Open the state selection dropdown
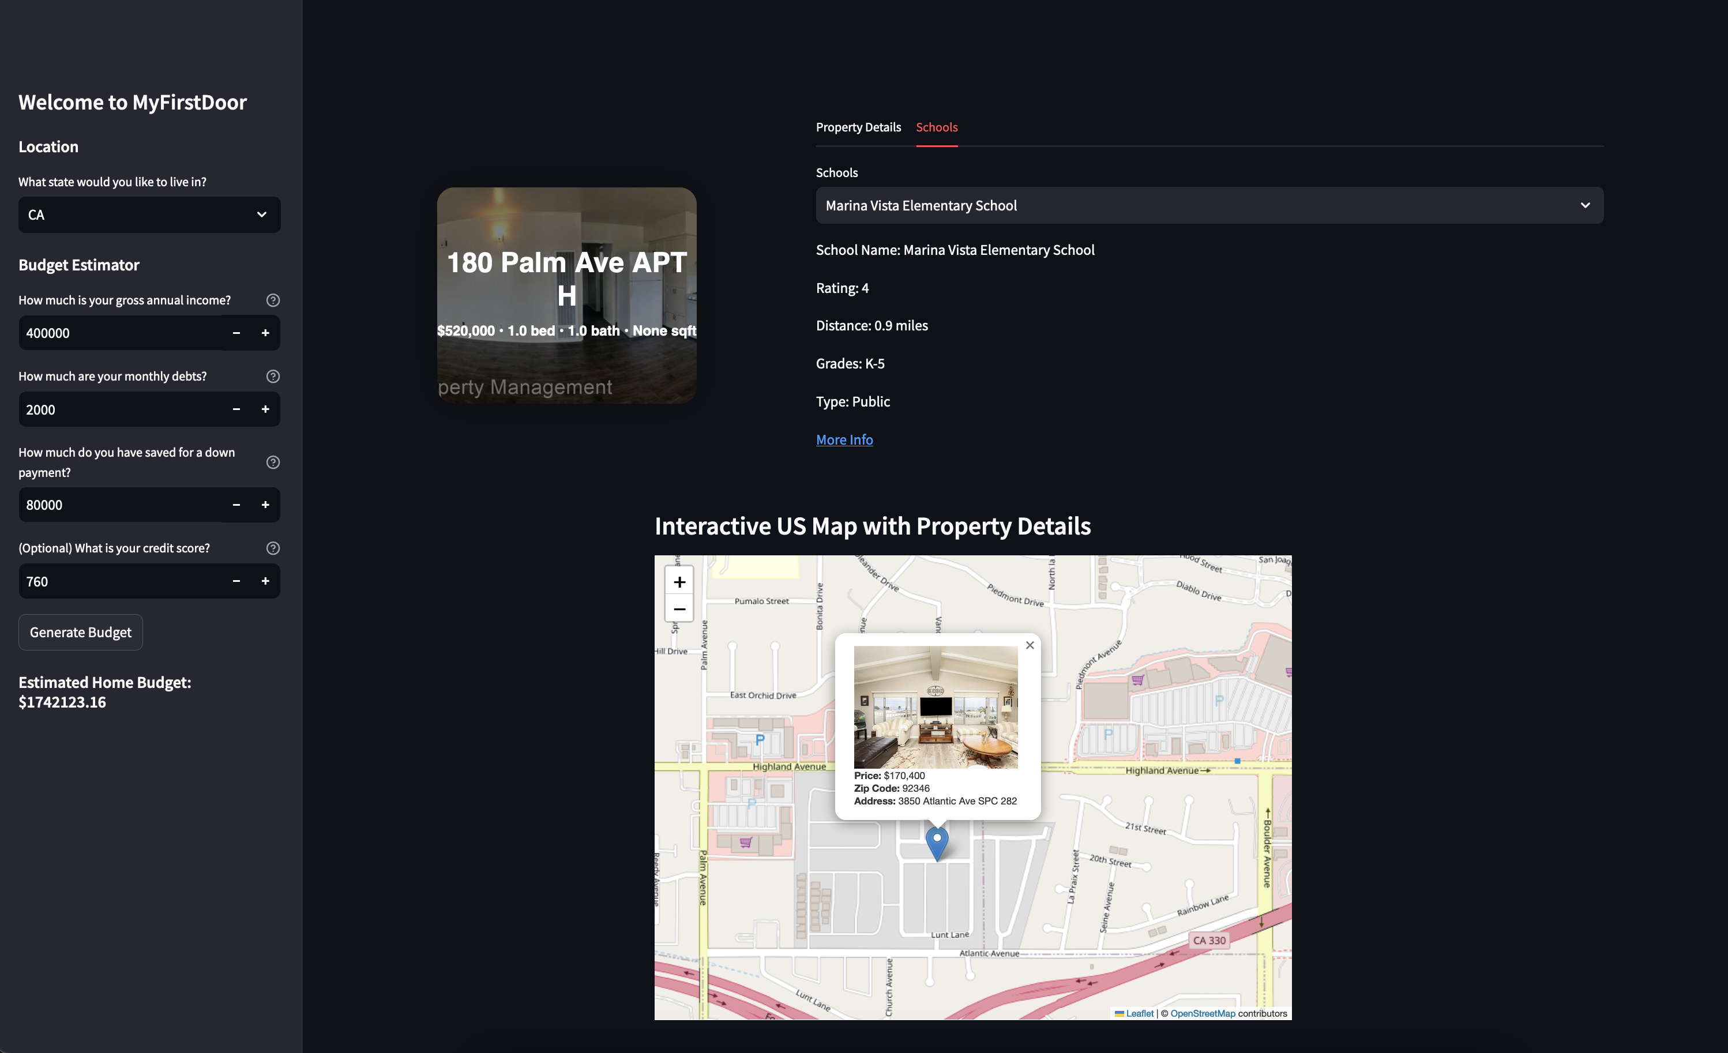The image size is (1728, 1053). (x=149, y=215)
